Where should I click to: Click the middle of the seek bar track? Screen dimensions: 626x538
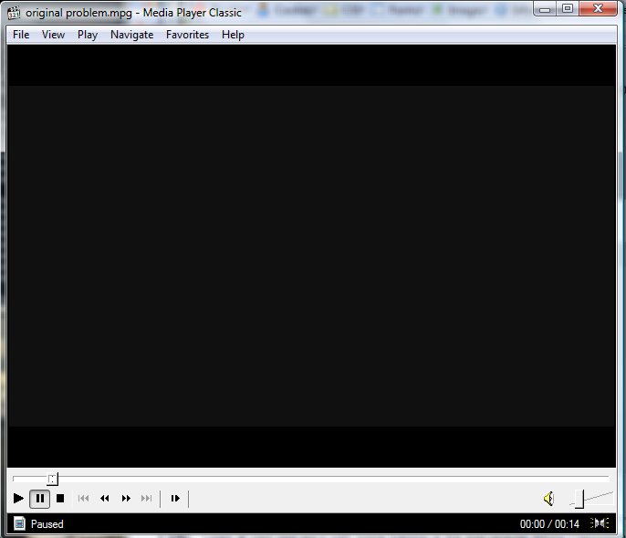pos(311,477)
